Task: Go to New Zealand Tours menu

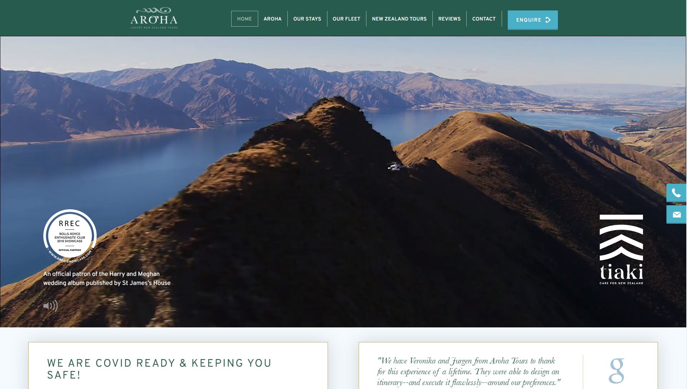Action: [x=399, y=19]
